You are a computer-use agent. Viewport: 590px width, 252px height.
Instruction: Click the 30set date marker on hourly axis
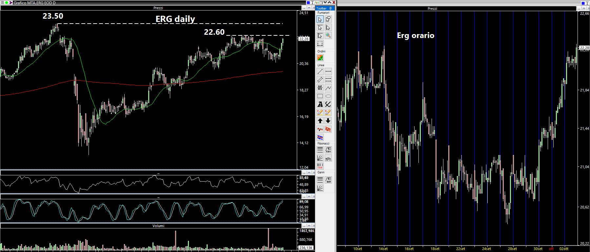click(x=538, y=249)
